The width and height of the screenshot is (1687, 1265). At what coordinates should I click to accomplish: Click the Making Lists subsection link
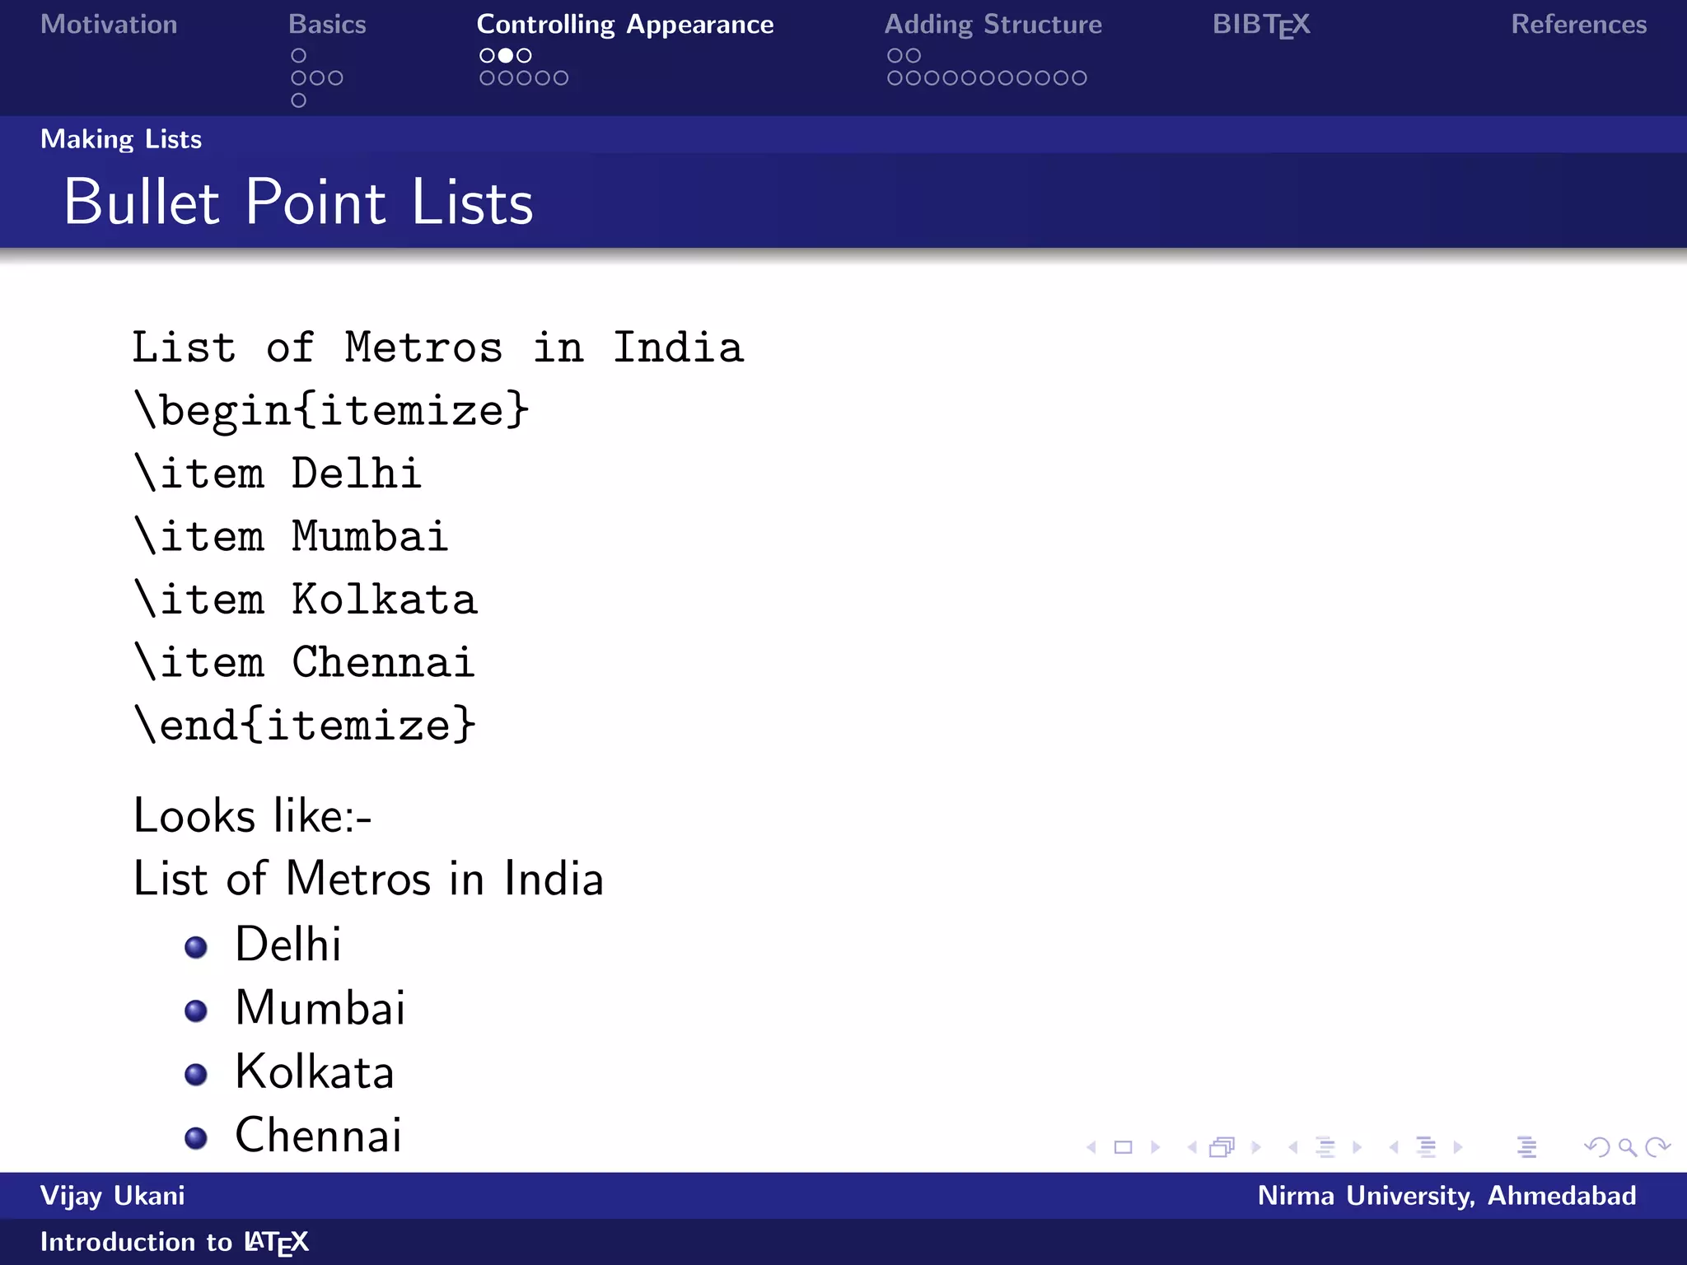coord(121,139)
